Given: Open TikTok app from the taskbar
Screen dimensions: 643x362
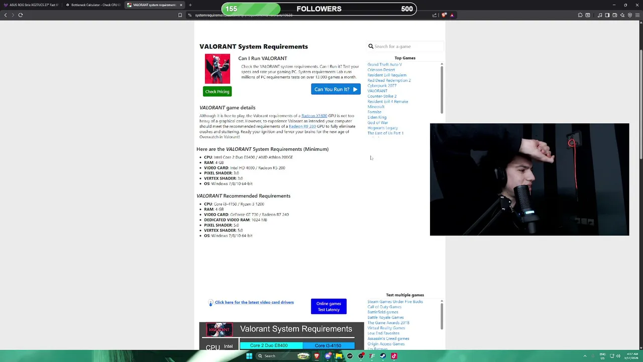Looking at the screenshot, I should point(394,356).
